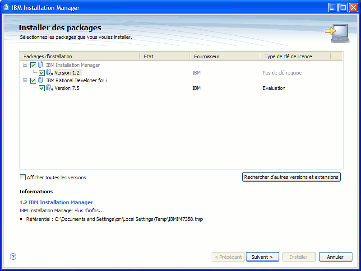
Task: Click the install computer icon in banner
Action: [338, 33]
